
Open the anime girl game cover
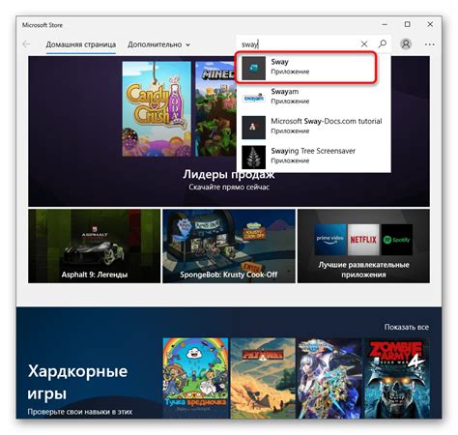pos(329,378)
